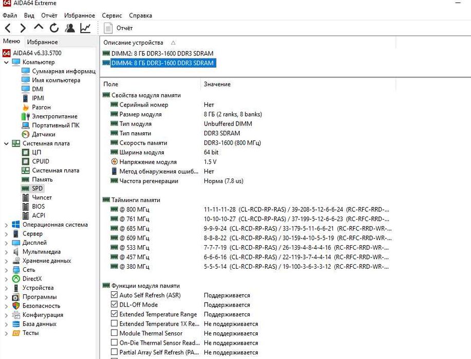Open the Сервис menu

click(x=112, y=15)
